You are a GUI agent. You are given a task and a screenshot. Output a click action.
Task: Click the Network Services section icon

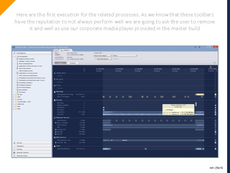click(55, 118)
